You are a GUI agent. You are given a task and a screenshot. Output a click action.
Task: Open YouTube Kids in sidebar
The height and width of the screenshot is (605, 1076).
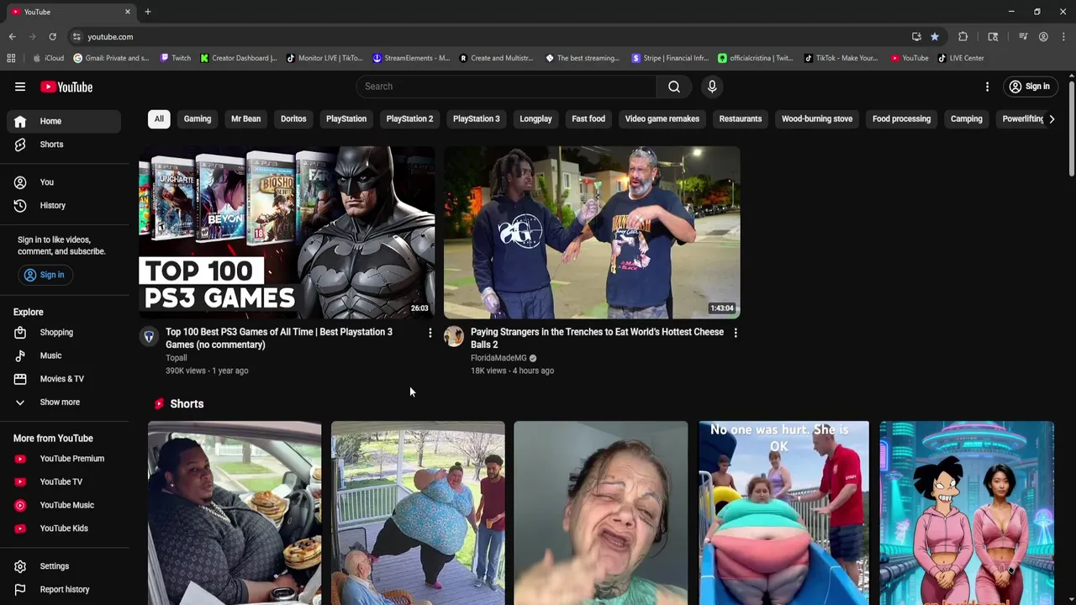click(64, 529)
